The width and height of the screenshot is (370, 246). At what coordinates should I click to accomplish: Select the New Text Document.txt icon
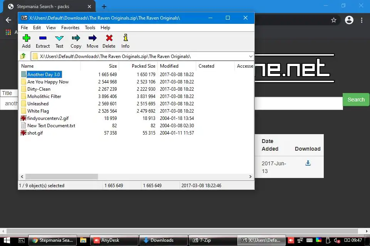click(24, 125)
